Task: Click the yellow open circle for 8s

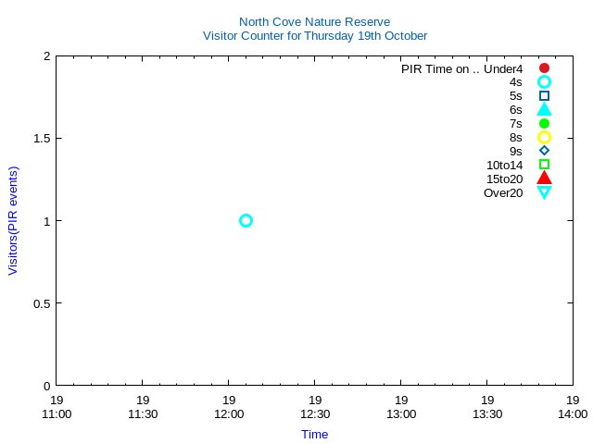Action: [544, 138]
